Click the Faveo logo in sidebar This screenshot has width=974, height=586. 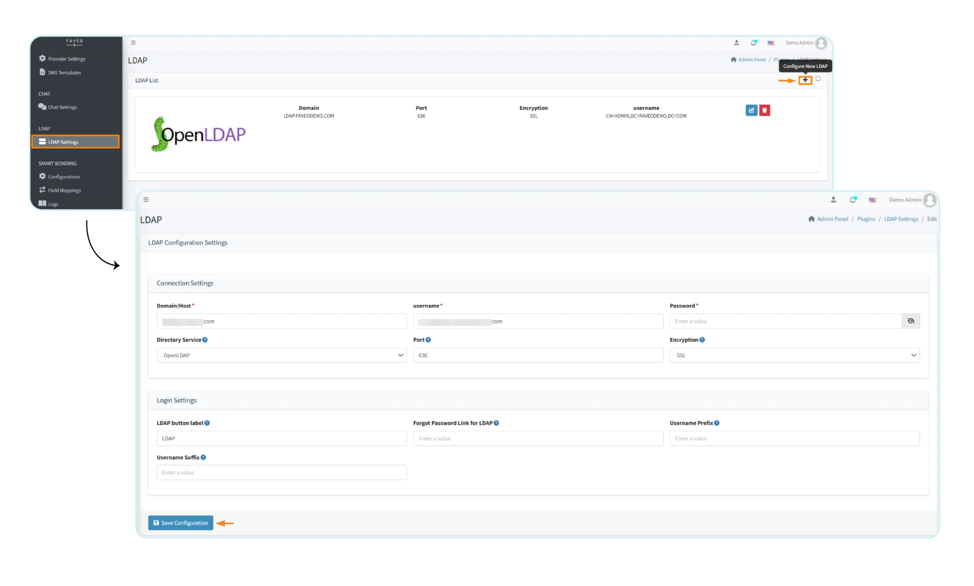74,42
